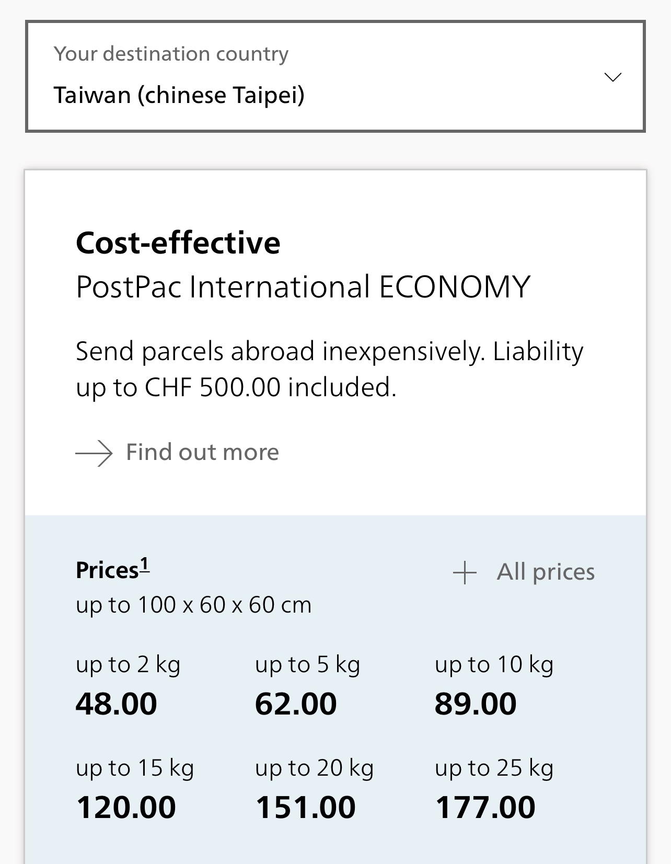Viewport: 671px width, 864px height.
Task: Click the 89.00 price for 10 kg
Action: pos(475,704)
